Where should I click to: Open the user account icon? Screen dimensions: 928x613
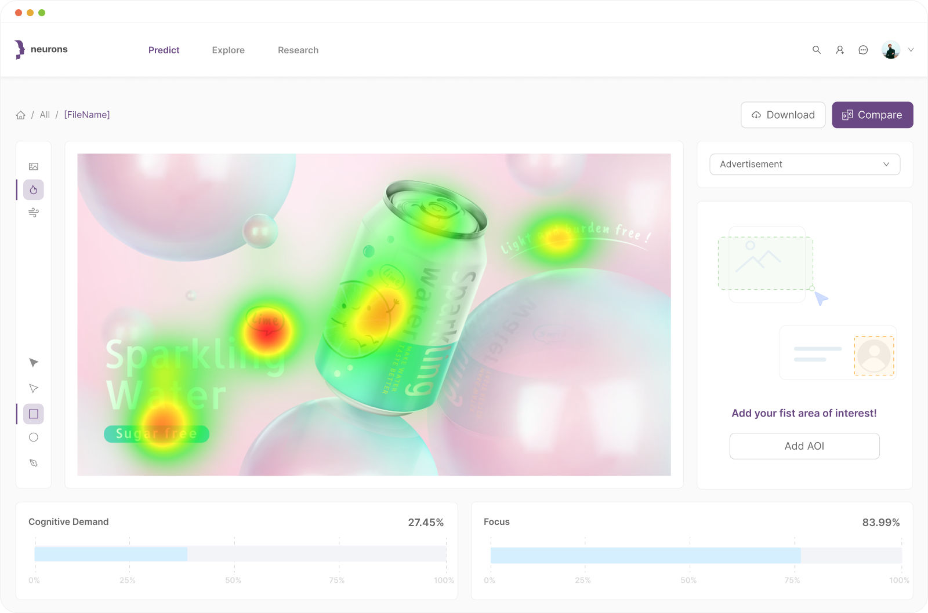840,50
